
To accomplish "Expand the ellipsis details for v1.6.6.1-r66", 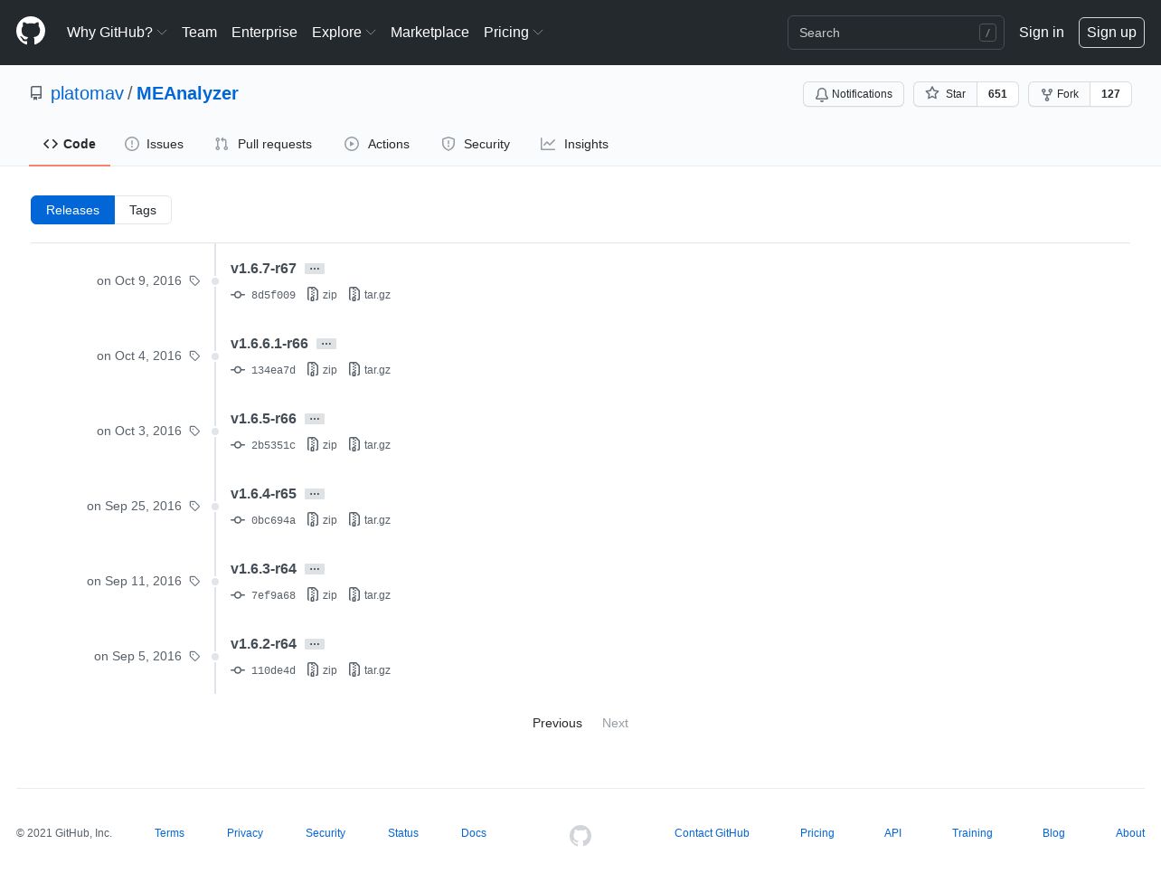I will point(326,344).
